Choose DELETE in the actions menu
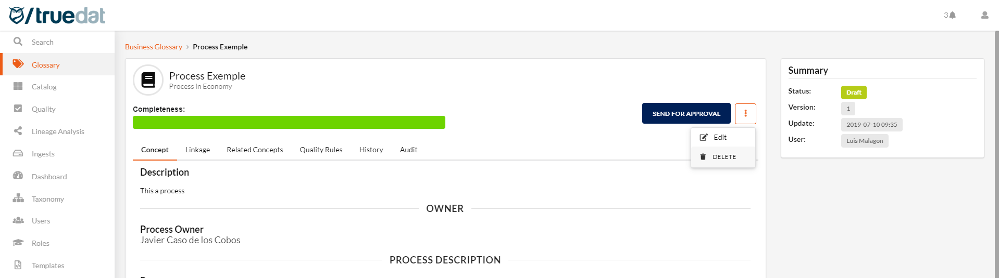The image size is (999, 278). 723,157
